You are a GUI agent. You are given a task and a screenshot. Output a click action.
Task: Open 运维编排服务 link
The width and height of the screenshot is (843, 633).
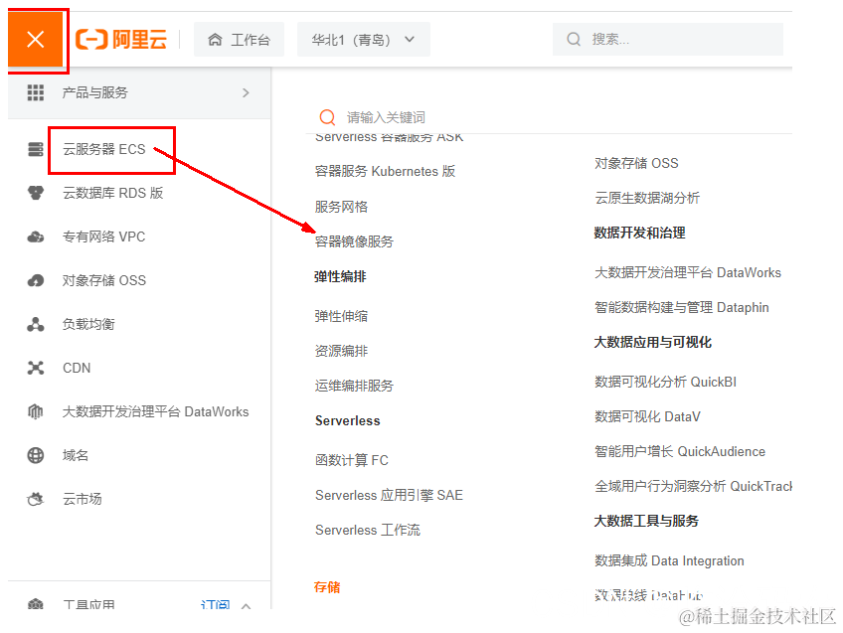coord(354,386)
